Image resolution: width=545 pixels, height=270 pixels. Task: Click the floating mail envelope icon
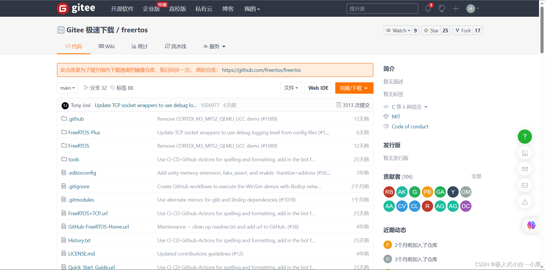point(525,169)
